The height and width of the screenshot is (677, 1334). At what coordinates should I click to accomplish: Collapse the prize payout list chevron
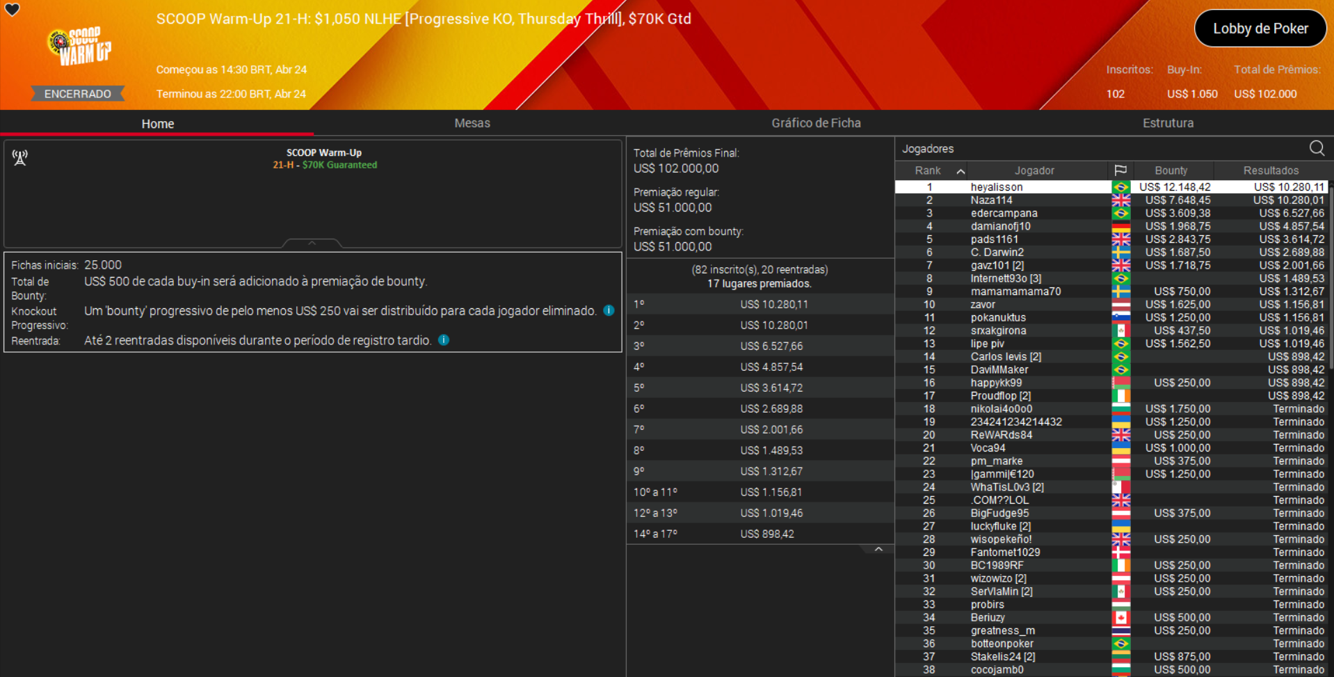click(878, 549)
